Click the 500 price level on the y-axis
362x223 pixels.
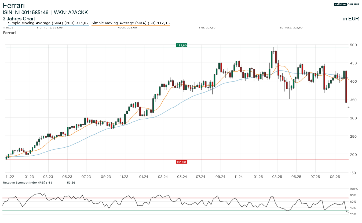pyautogui.click(x=353, y=45)
